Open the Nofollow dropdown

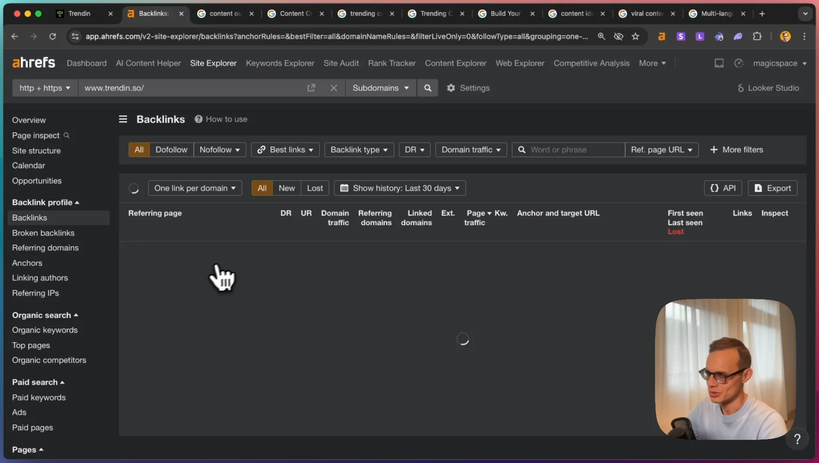pos(219,150)
